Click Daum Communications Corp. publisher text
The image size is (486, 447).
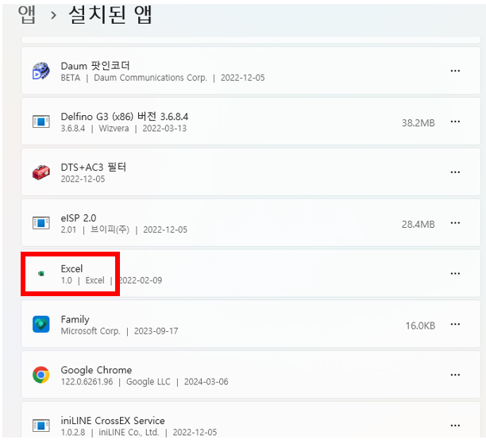click(150, 78)
